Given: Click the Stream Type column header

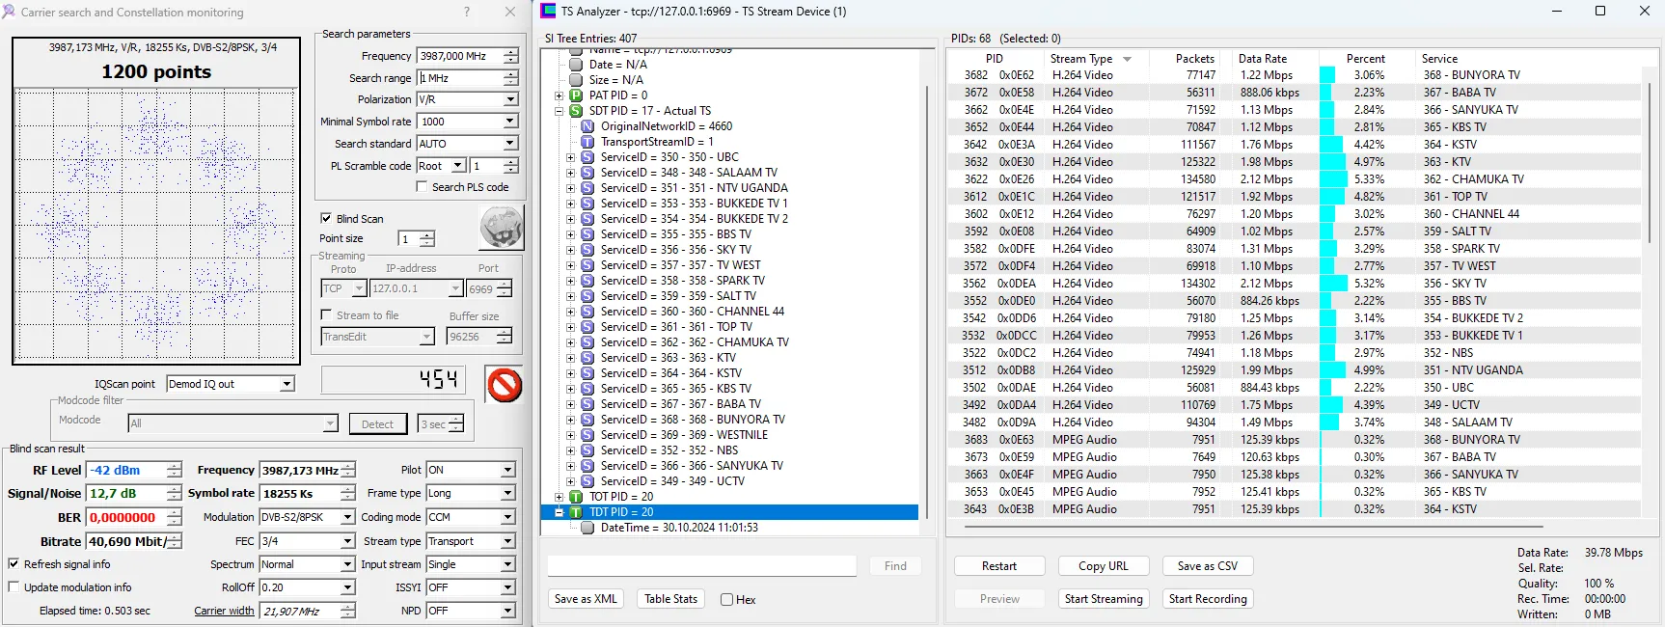Looking at the screenshot, I should coord(1080,59).
